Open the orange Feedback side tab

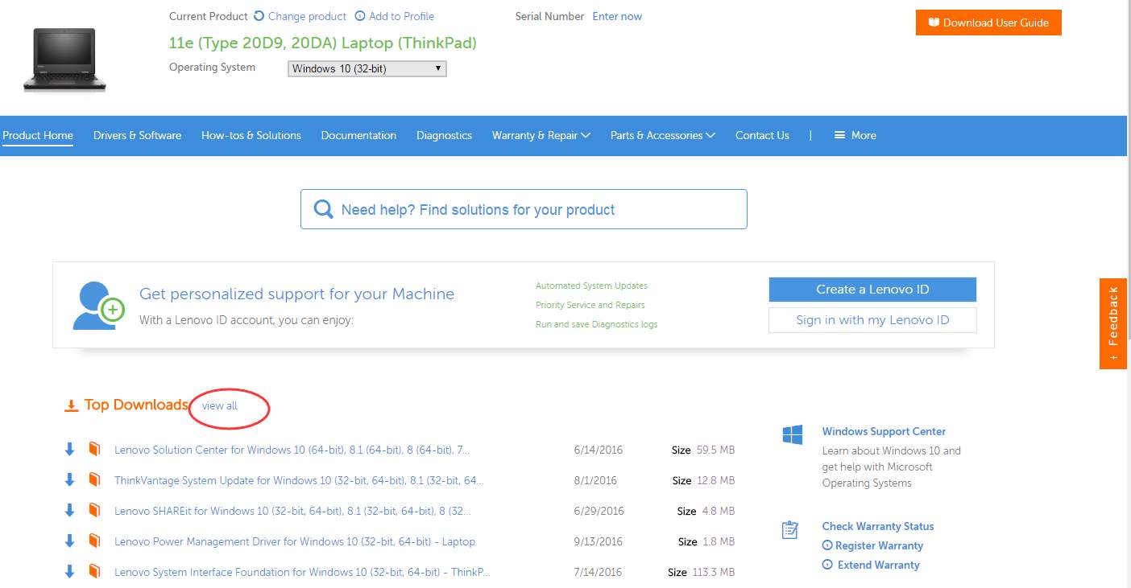coord(1113,323)
